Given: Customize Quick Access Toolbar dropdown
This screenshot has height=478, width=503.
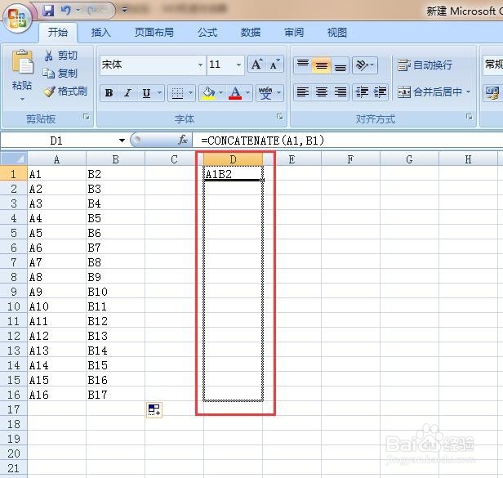Looking at the screenshot, I should click(124, 10).
